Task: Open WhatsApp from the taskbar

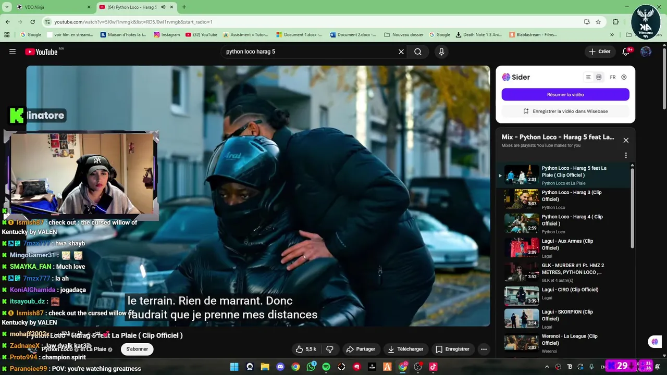Action: pos(311,367)
